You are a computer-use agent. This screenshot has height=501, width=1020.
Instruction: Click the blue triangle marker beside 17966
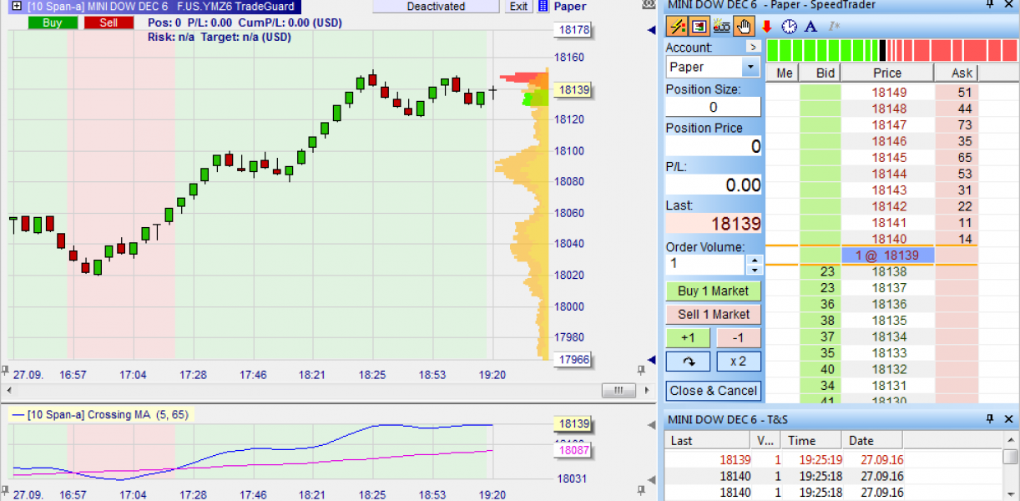click(652, 359)
